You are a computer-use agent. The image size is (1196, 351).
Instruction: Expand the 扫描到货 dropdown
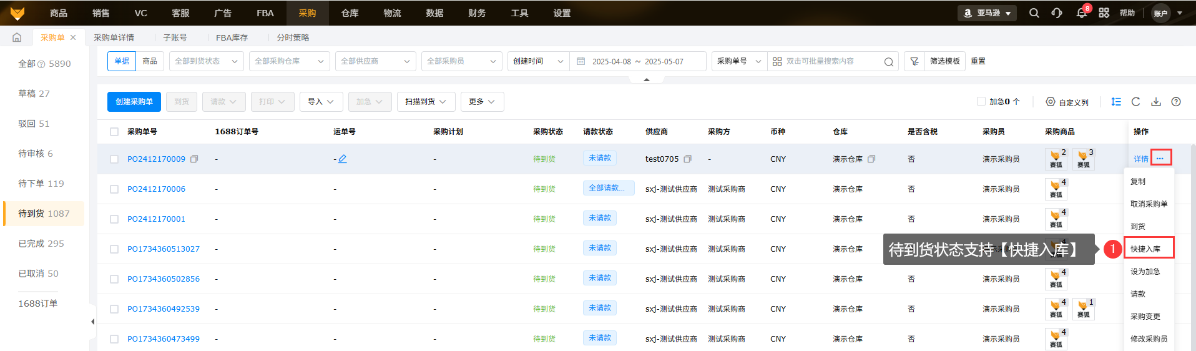pyautogui.click(x=425, y=102)
